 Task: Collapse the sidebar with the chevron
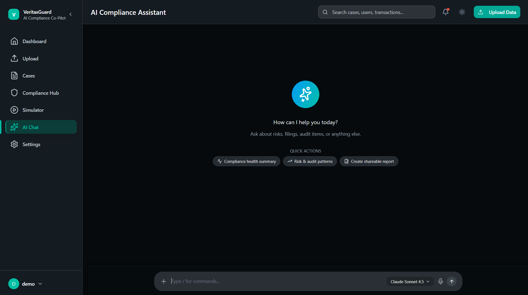71,14
